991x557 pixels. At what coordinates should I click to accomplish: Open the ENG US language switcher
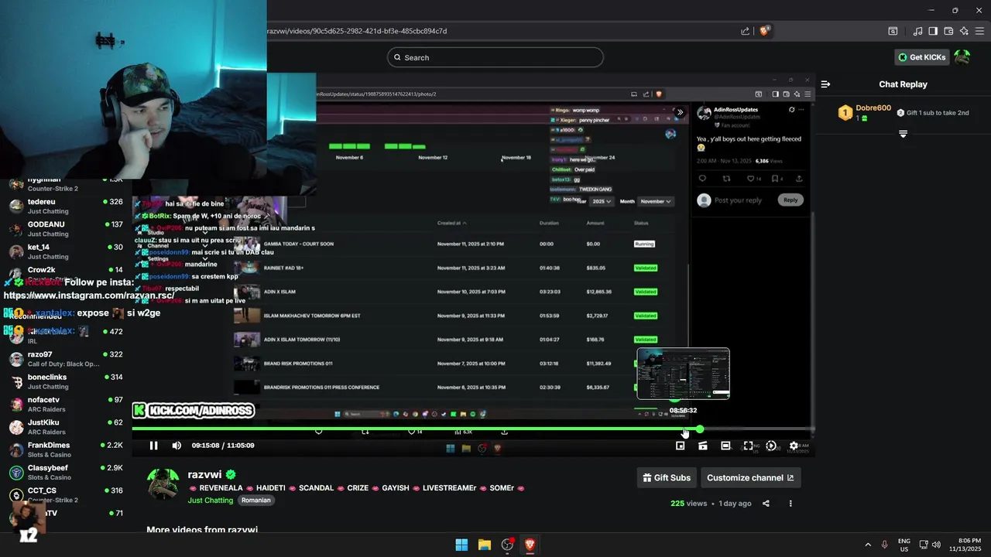pyautogui.click(x=904, y=545)
